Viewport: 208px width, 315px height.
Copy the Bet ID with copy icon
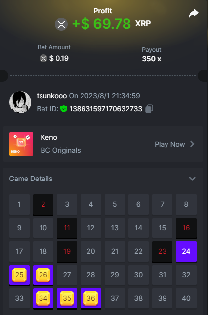tap(149, 109)
